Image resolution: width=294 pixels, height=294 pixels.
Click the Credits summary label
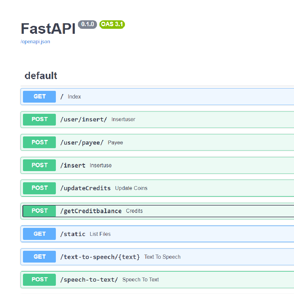(134, 211)
